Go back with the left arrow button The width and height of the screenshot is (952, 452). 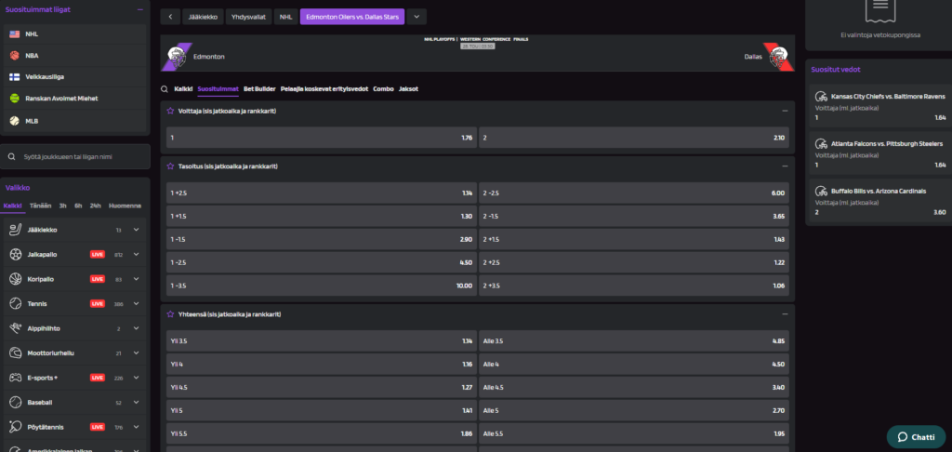click(170, 17)
